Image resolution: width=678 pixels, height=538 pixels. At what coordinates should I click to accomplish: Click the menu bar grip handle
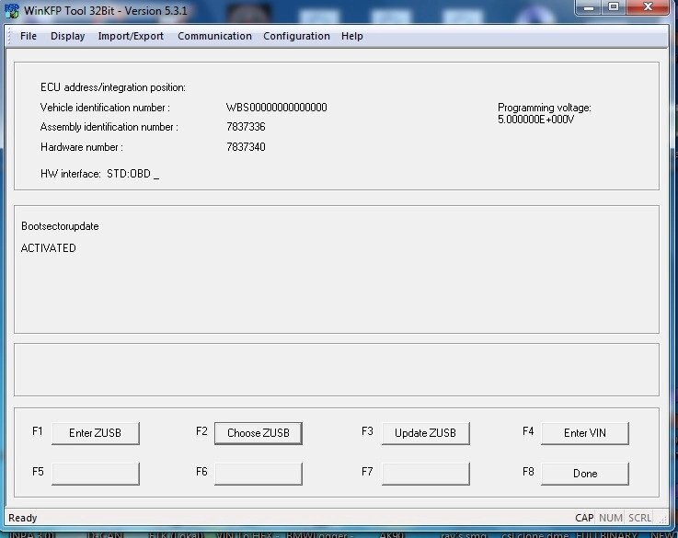(9, 36)
